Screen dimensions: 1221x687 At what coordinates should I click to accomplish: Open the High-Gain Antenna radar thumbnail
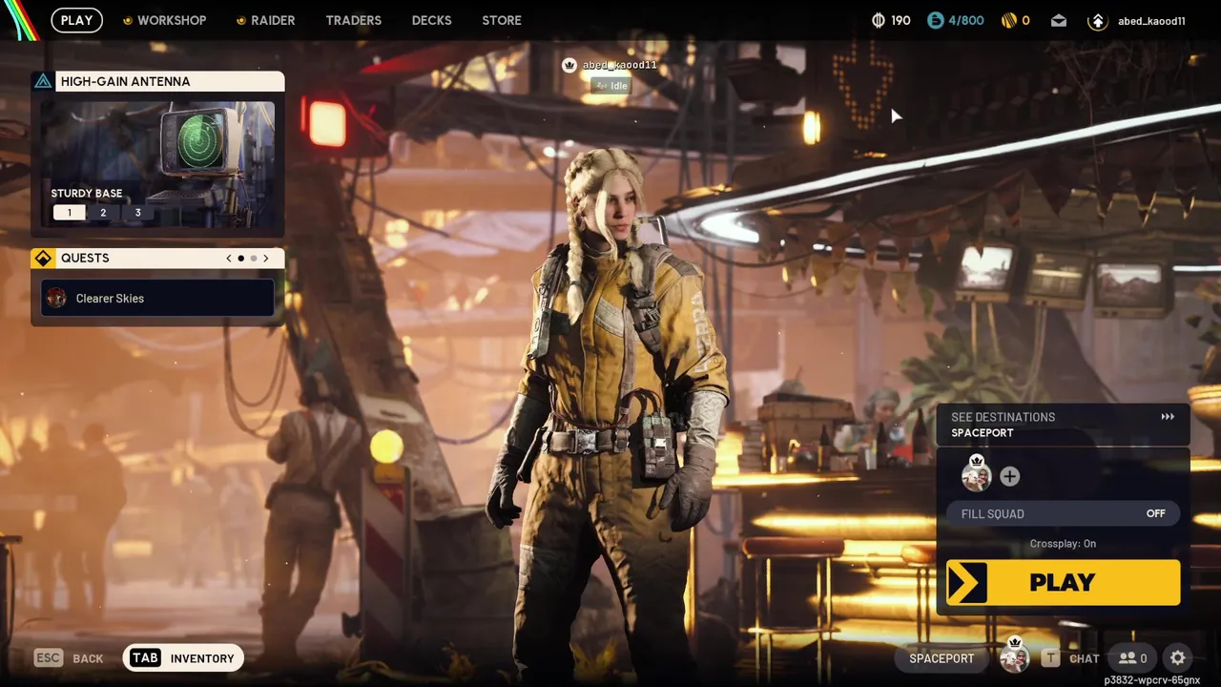click(x=157, y=162)
